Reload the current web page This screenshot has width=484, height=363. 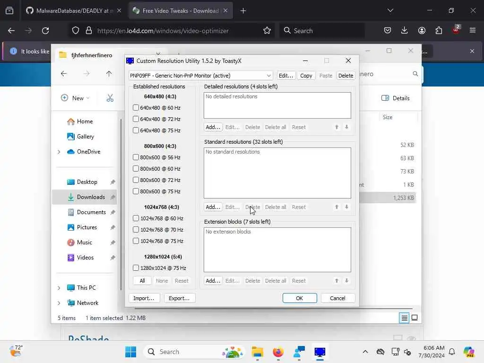point(45,31)
